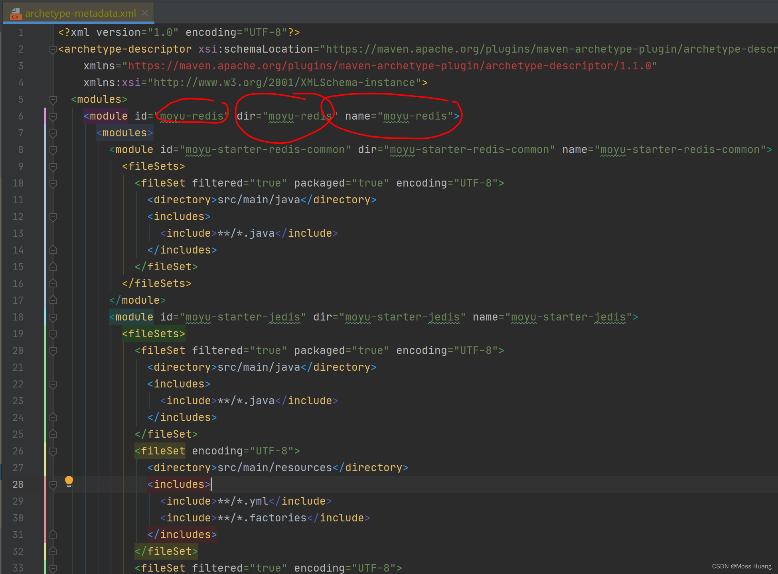
Task: Collapse the moyu-starter-redis-common module fold on line 8
Action: 53,149
